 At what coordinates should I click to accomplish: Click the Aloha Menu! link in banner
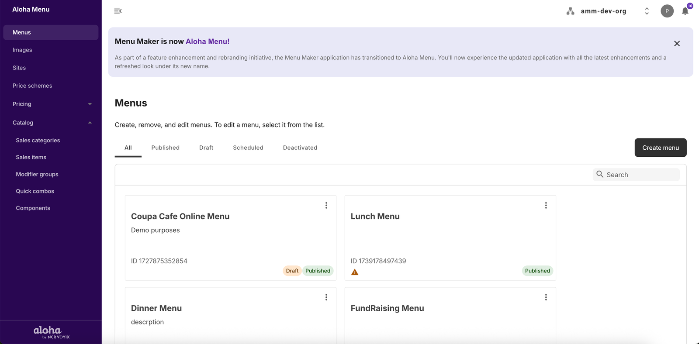pos(208,41)
